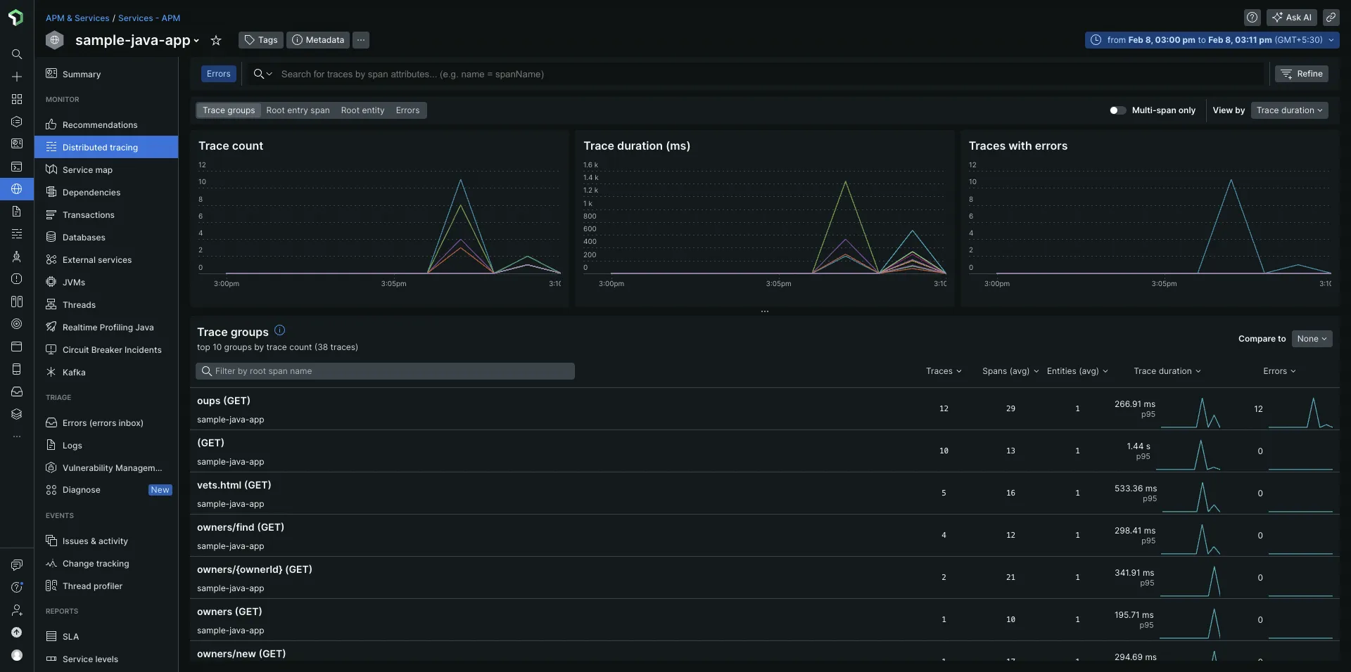Click the Refine button

(1302, 74)
